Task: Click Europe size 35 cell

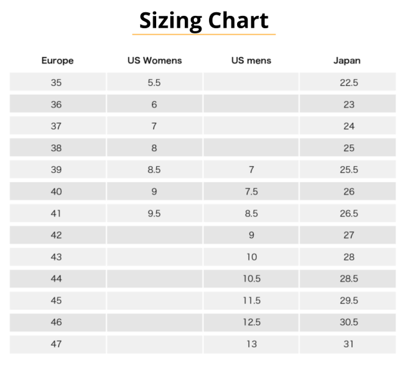Action: point(57,82)
